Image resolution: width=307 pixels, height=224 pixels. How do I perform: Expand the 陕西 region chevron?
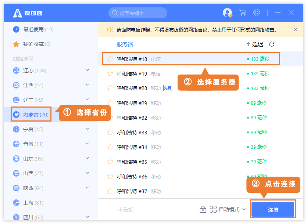[x=88, y=187]
